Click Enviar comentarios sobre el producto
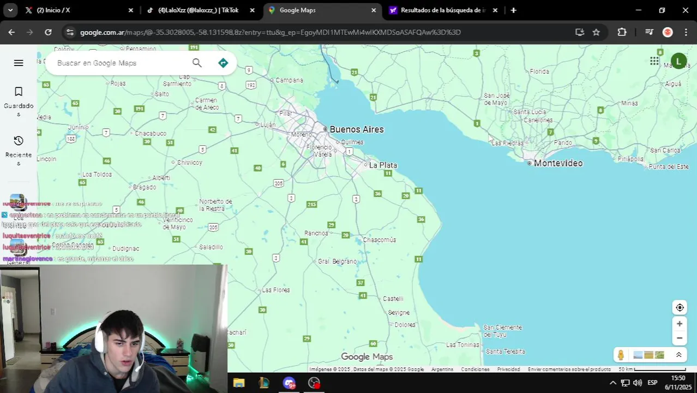This screenshot has width=697, height=393. point(569,370)
